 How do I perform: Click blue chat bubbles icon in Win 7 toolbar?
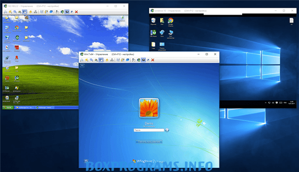click(127, 60)
